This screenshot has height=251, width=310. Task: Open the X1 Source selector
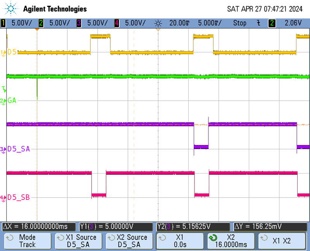coord(79,241)
